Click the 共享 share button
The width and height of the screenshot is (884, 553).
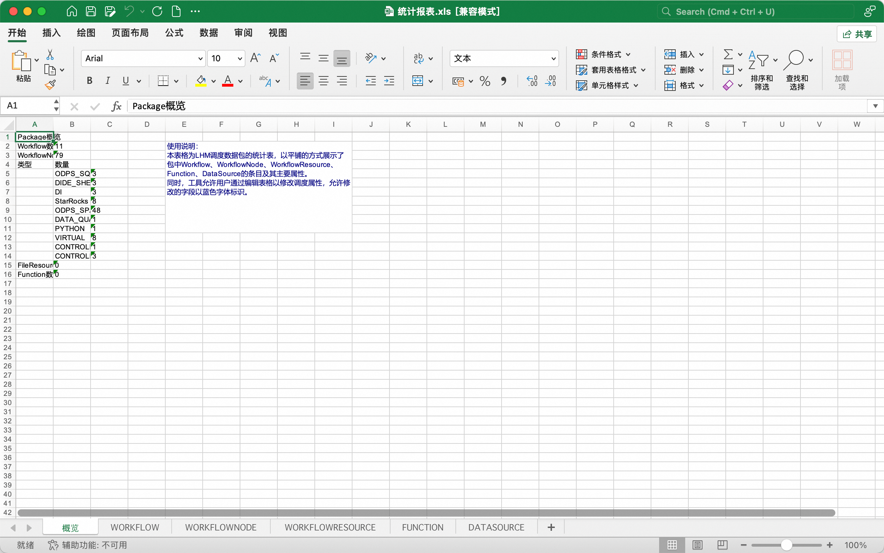(x=857, y=34)
